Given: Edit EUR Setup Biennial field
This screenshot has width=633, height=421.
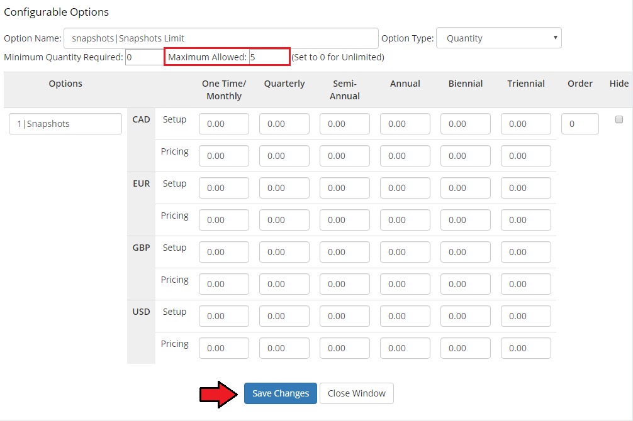Looking at the screenshot, I should (x=466, y=188).
